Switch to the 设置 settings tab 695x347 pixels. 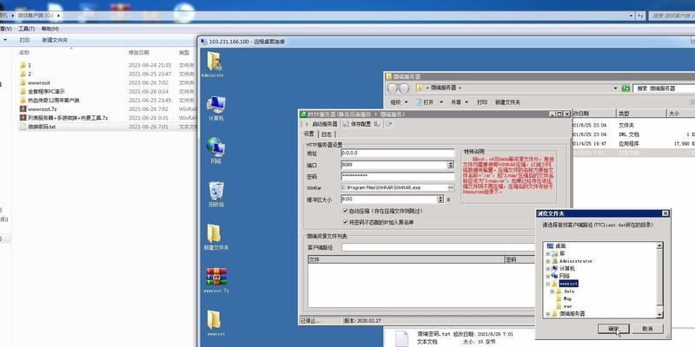click(309, 134)
